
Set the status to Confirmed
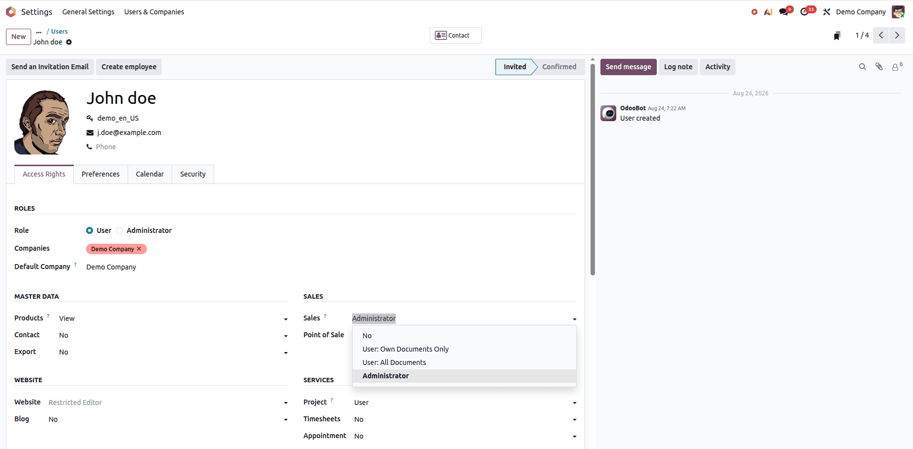coord(559,67)
